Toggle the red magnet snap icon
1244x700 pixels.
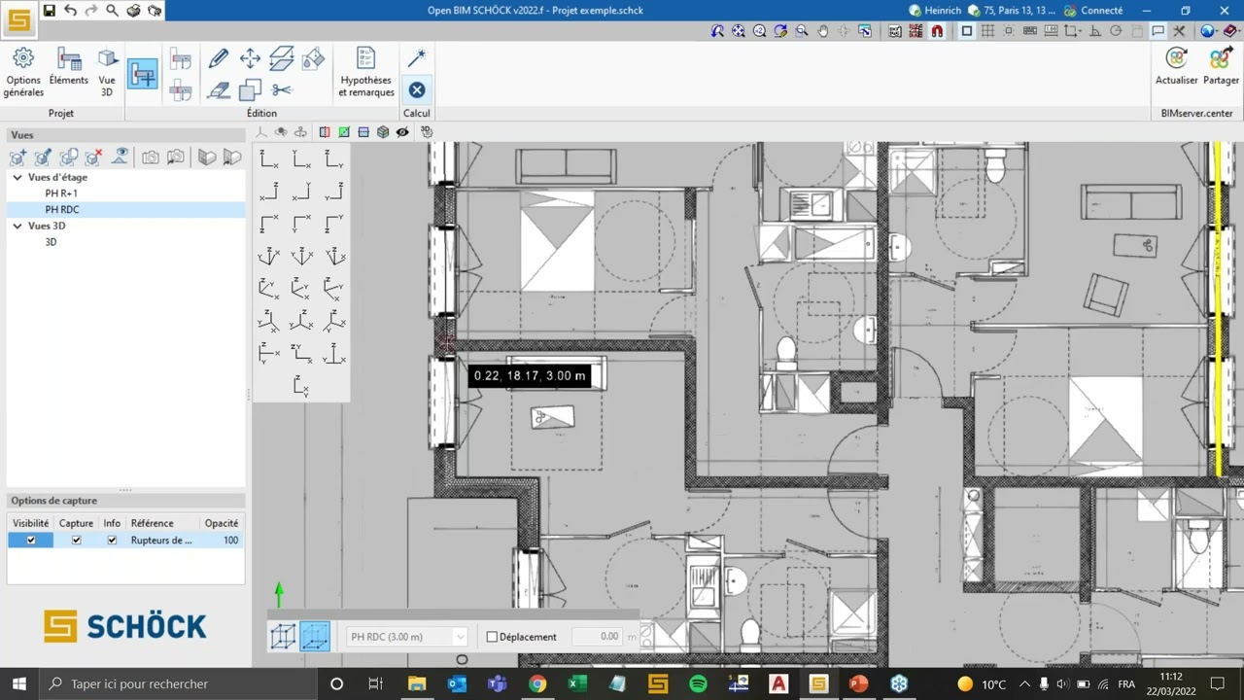pyautogui.click(x=937, y=31)
